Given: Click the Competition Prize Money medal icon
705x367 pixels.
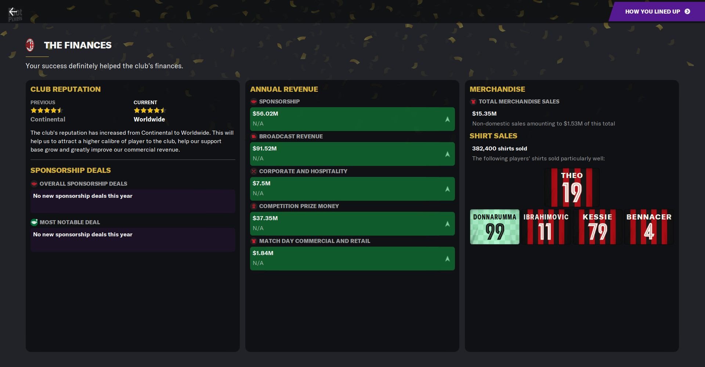Looking at the screenshot, I should (253, 206).
